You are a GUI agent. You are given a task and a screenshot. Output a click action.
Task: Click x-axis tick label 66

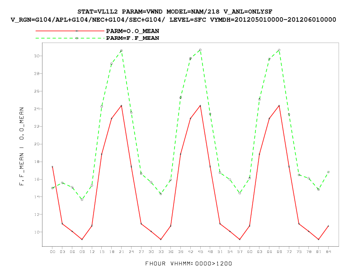click(x=269, y=252)
